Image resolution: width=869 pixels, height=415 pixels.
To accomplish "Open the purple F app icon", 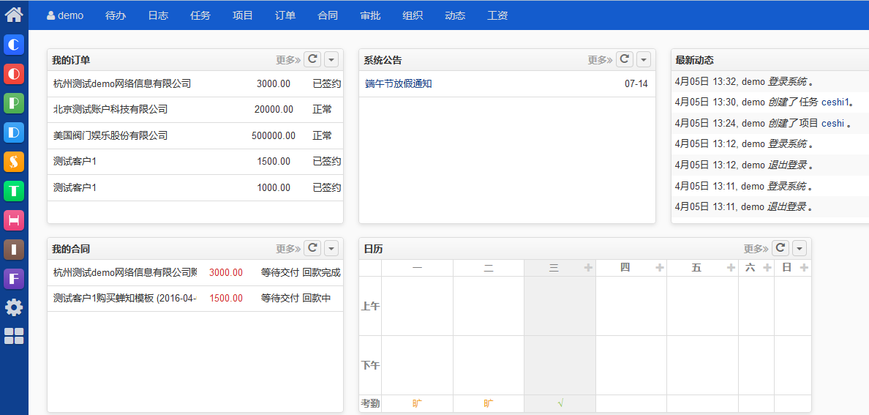I will pyautogui.click(x=14, y=279).
